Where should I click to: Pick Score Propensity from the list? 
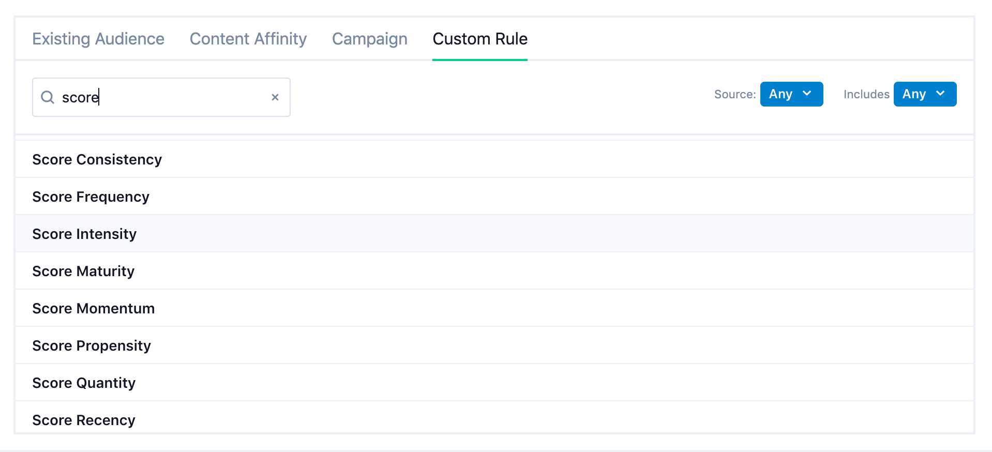pyautogui.click(x=494, y=345)
